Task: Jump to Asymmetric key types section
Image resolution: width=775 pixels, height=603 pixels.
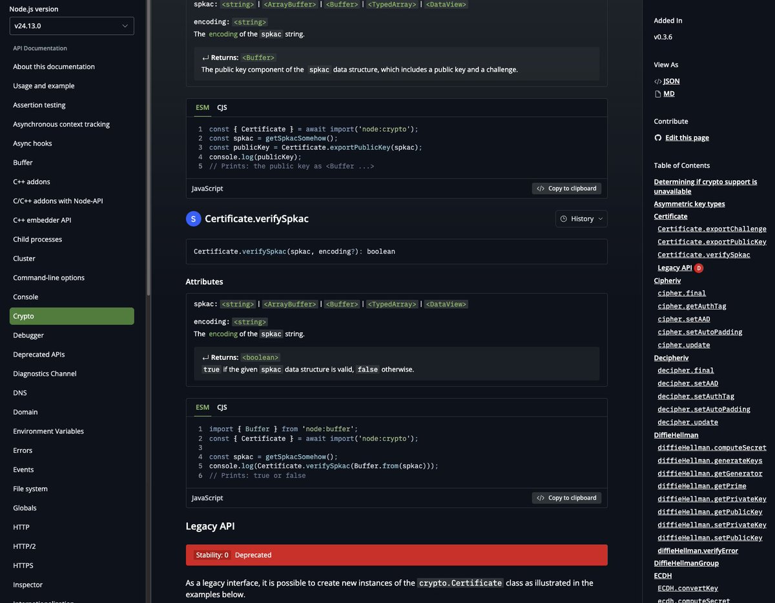Action: pos(689,204)
